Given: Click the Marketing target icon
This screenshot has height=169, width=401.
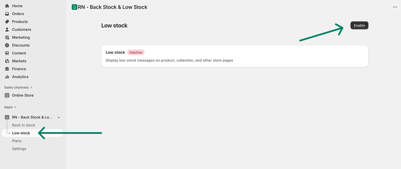Looking at the screenshot, I should point(7,37).
